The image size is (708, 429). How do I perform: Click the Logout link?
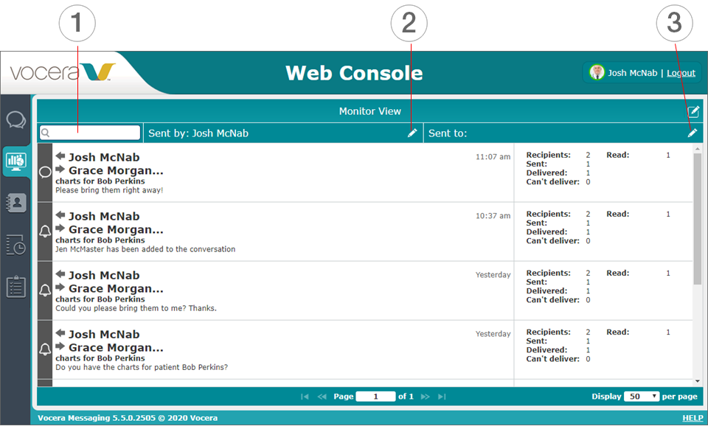[680, 72]
